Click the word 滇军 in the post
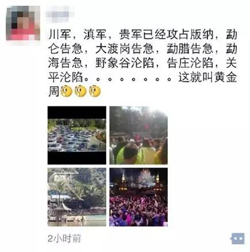Screen dimensions: 250x252 pos(95,35)
